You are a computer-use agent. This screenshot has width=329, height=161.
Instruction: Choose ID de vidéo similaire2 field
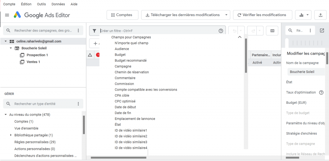131,136
